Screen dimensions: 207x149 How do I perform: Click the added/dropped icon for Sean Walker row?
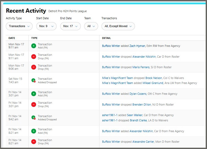34,118
